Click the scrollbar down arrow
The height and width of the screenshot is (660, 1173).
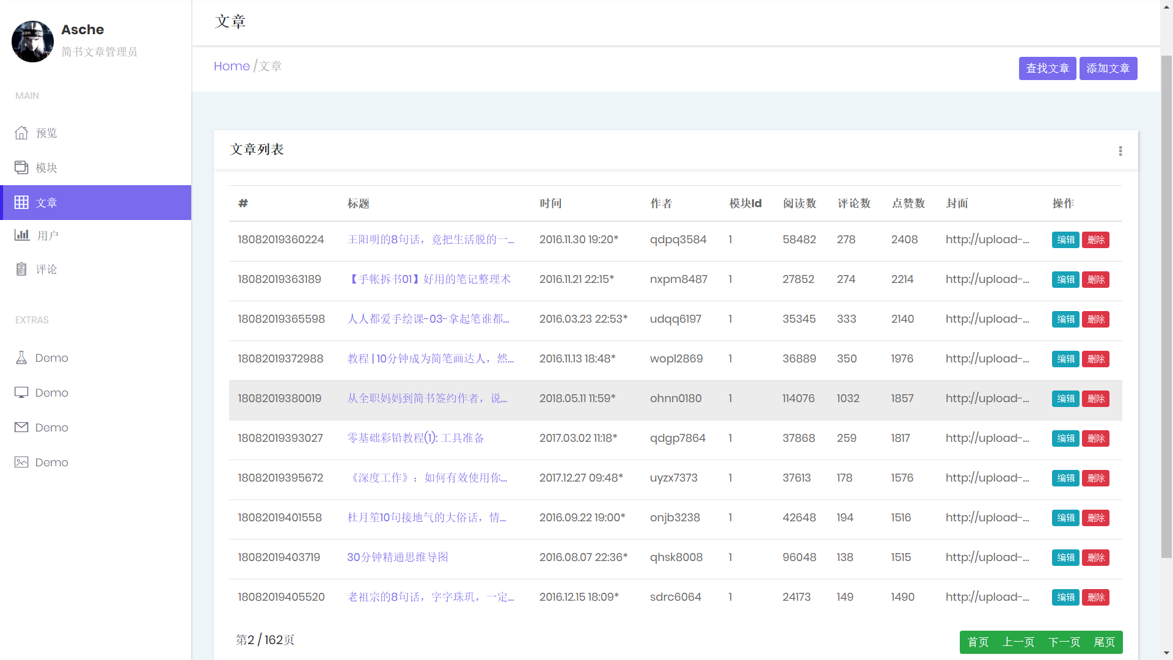click(x=1166, y=654)
